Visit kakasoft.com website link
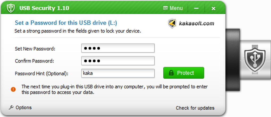The image size is (271, 117). point(196,23)
